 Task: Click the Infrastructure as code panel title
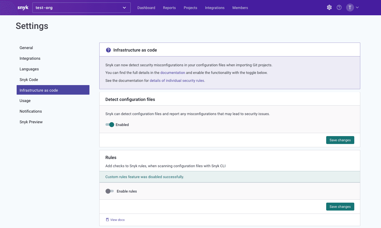135,50
